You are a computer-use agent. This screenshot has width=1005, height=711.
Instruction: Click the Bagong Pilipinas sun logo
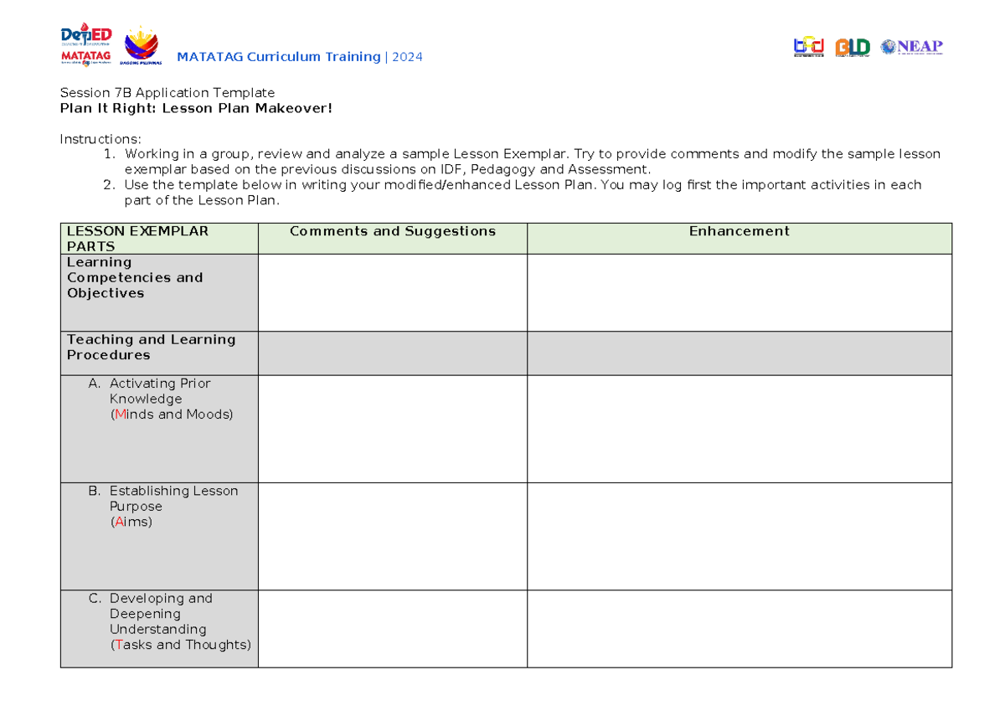141,42
